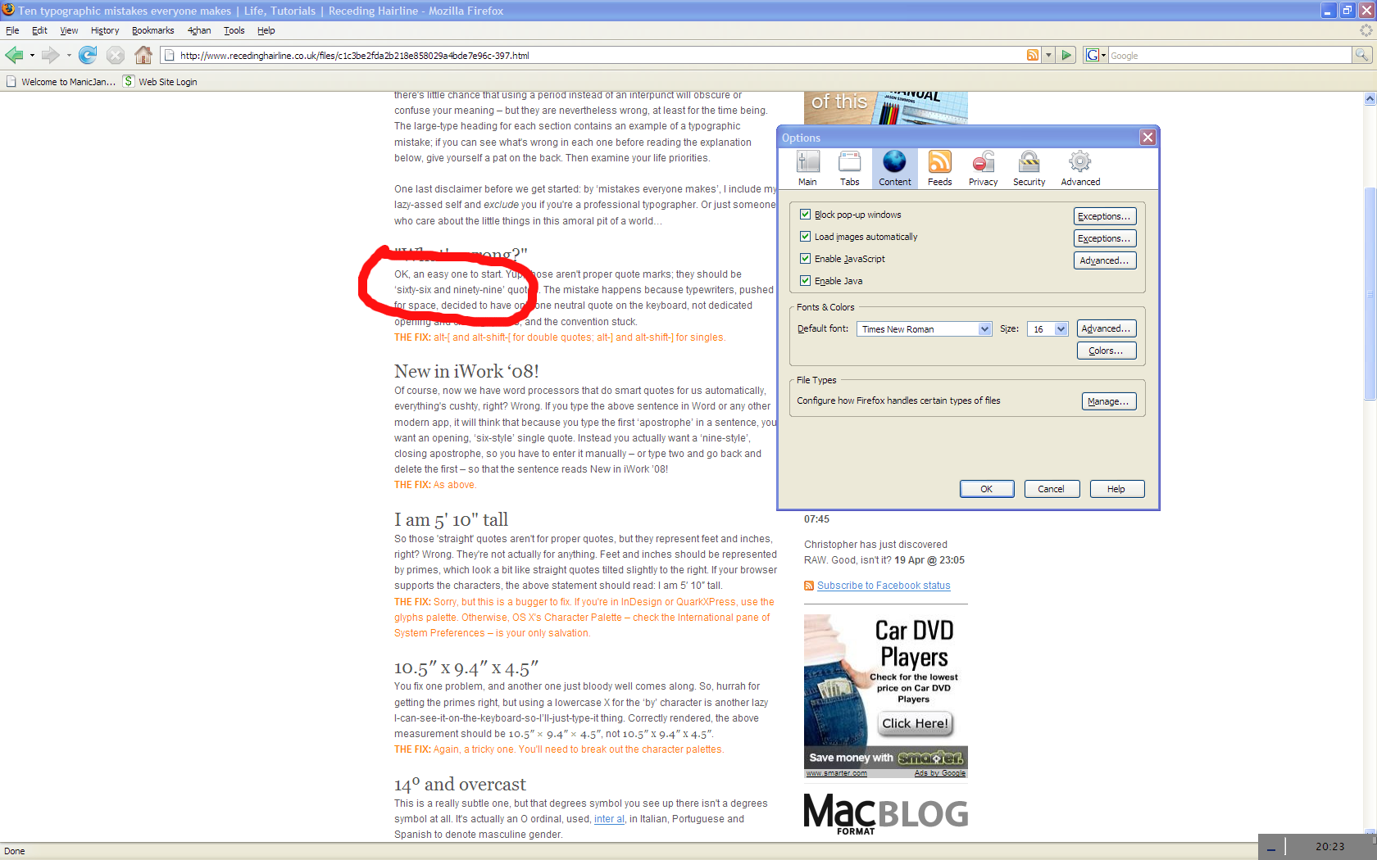Select the Content options panel
Screen dimensions: 1377x860
(x=895, y=169)
